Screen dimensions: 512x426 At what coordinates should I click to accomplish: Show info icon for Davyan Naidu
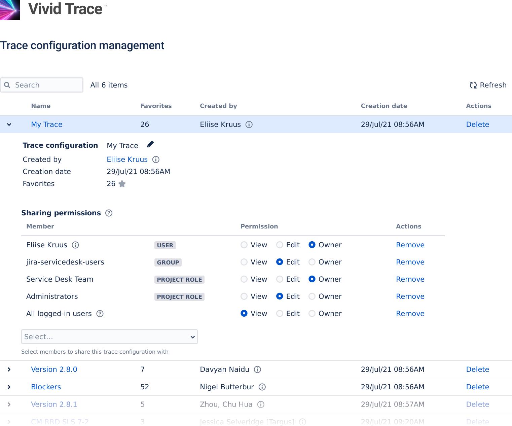click(x=257, y=369)
